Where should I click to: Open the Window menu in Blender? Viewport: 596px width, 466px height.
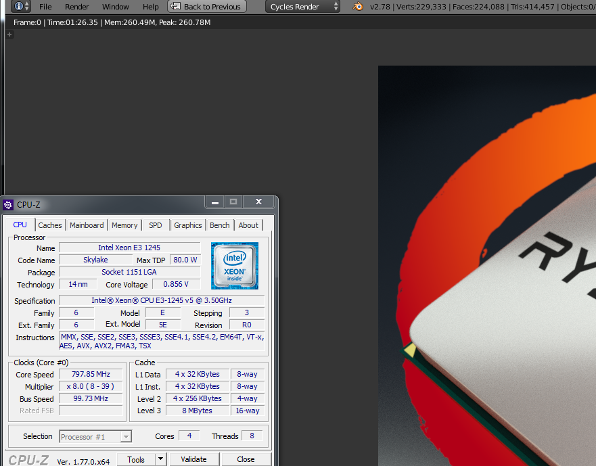[116, 7]
